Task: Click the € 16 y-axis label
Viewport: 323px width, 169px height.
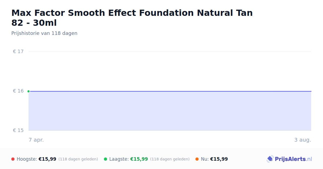Action: coord(18,91)
